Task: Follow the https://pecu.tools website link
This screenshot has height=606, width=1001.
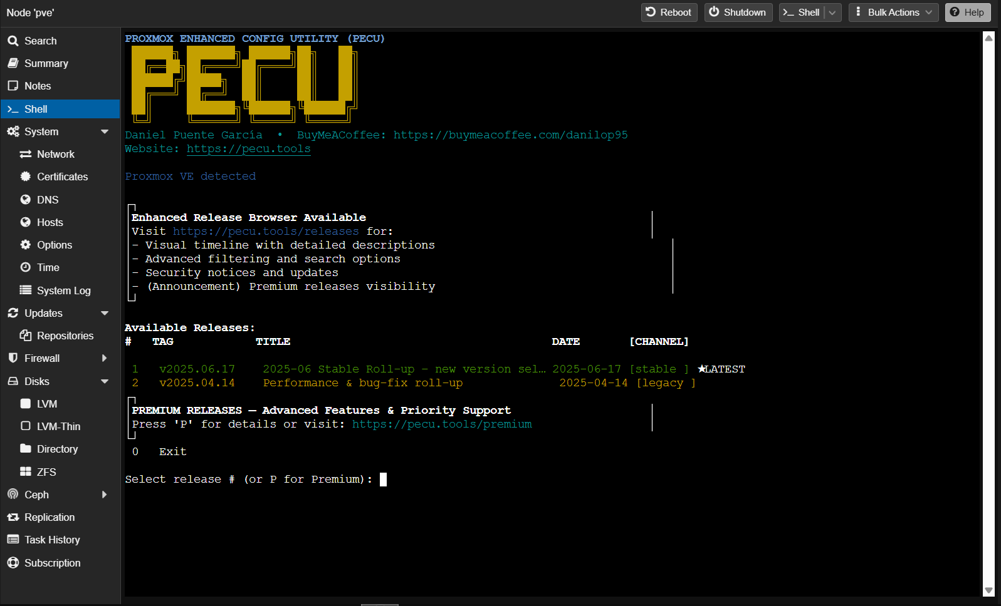Action: point(248,149)
